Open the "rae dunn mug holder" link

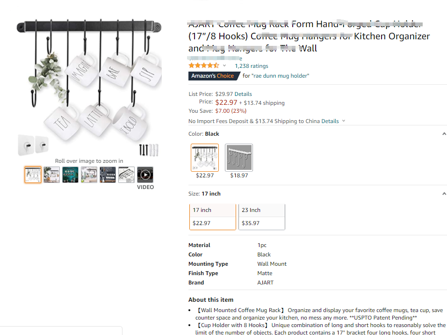[280, 76]
